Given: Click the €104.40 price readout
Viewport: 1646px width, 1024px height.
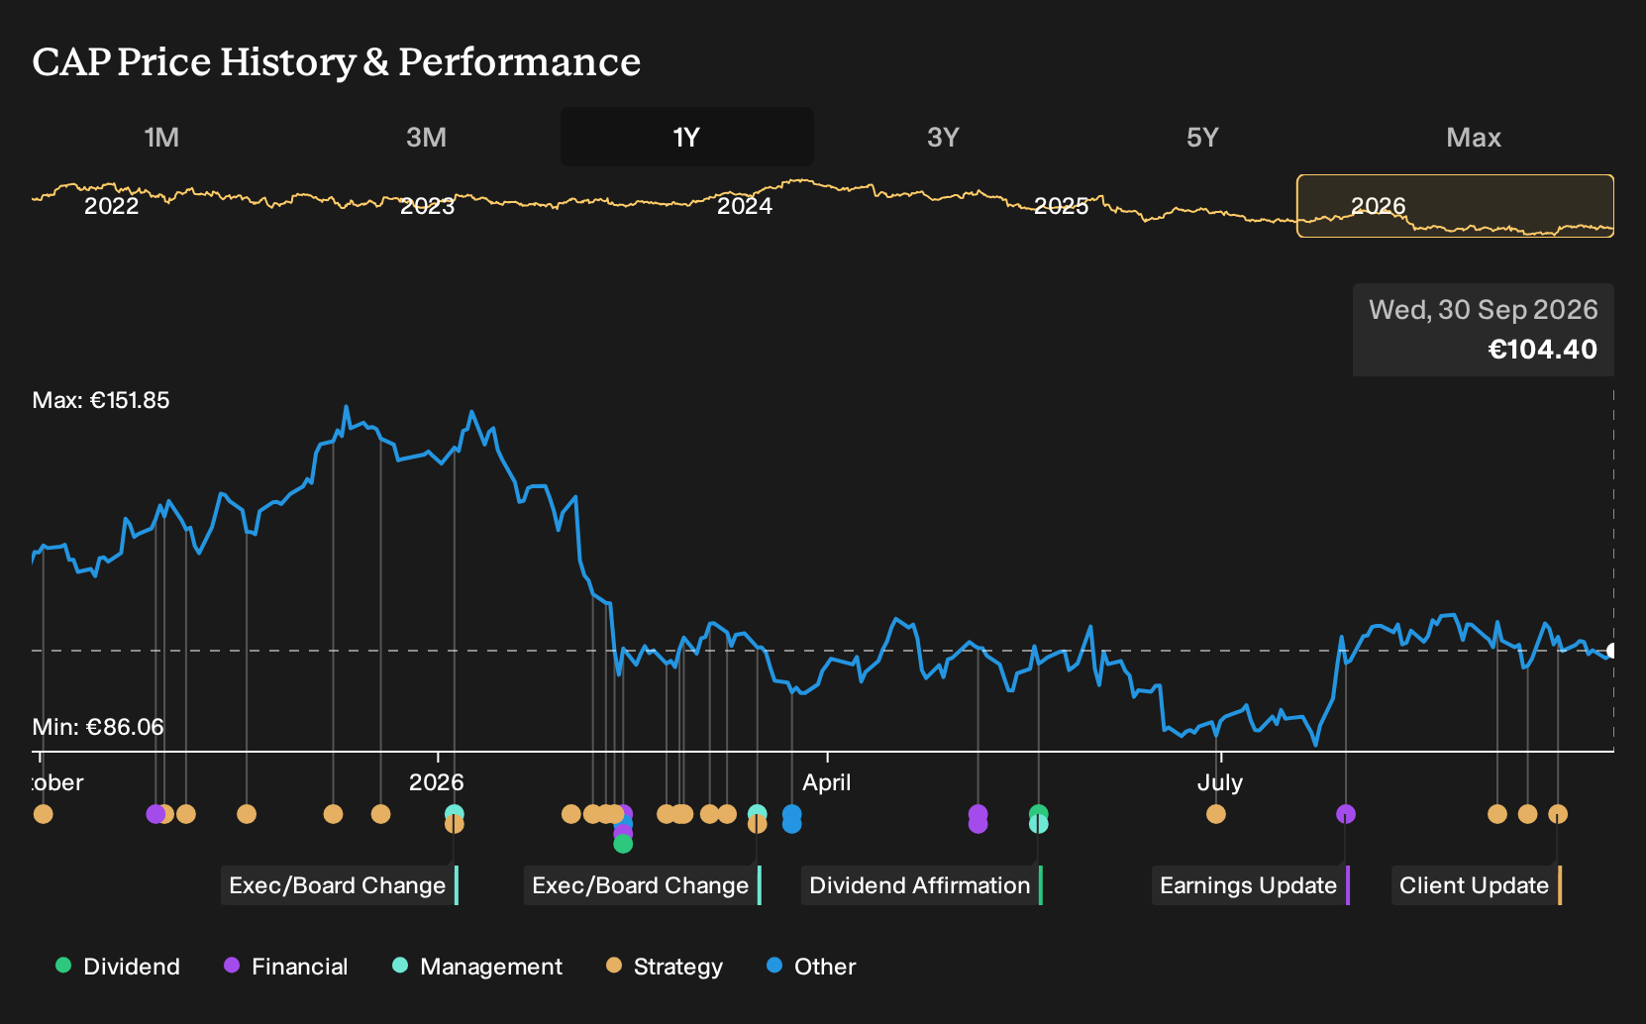Looking at the screenshot, I should point(1543,350).
